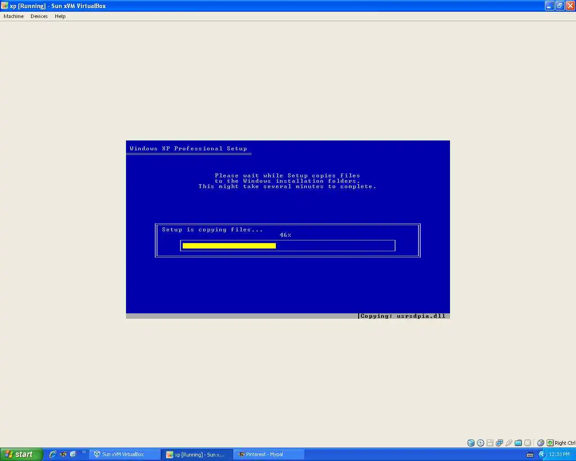Click the grayed virtualization status icon

click(x=528, y=443)
